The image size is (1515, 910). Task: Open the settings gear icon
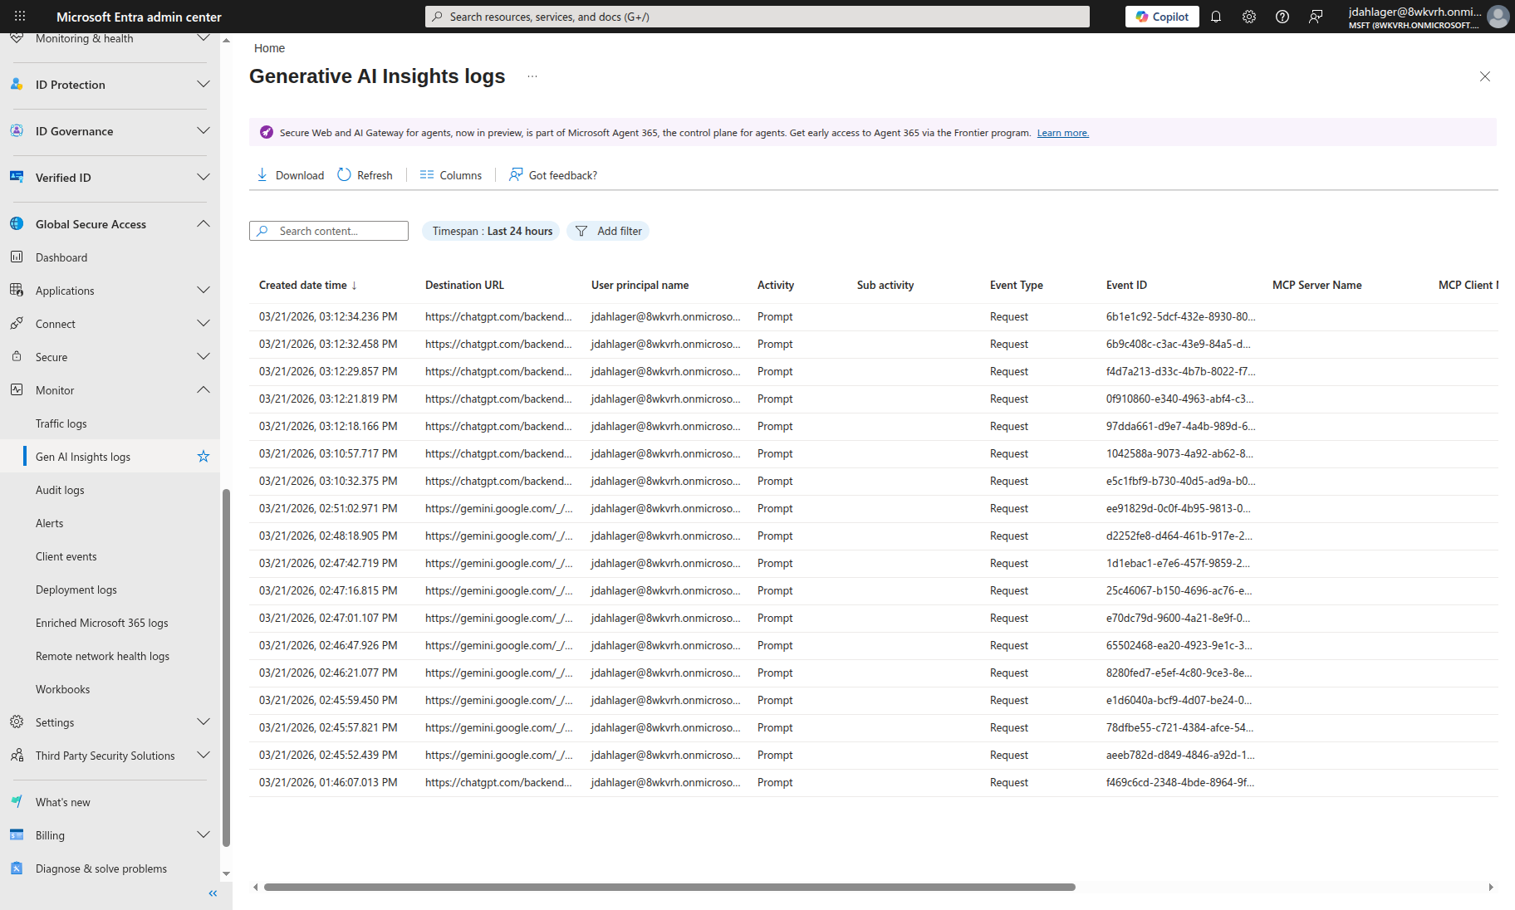[x=1249, y=17]
